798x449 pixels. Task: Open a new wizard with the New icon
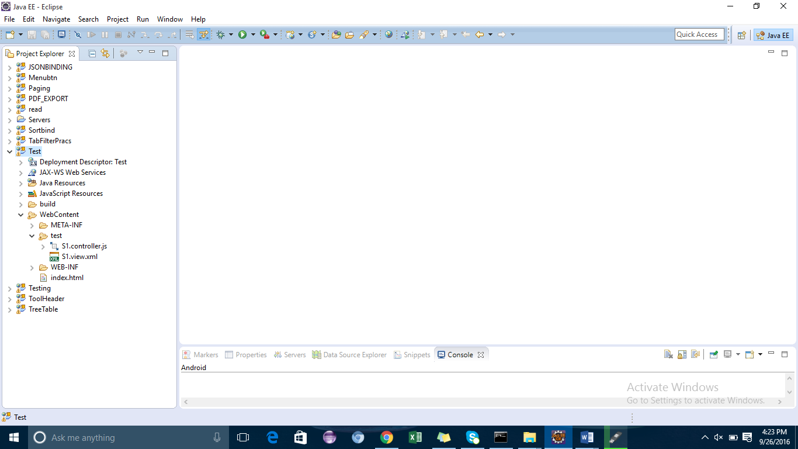coord(9,34)
